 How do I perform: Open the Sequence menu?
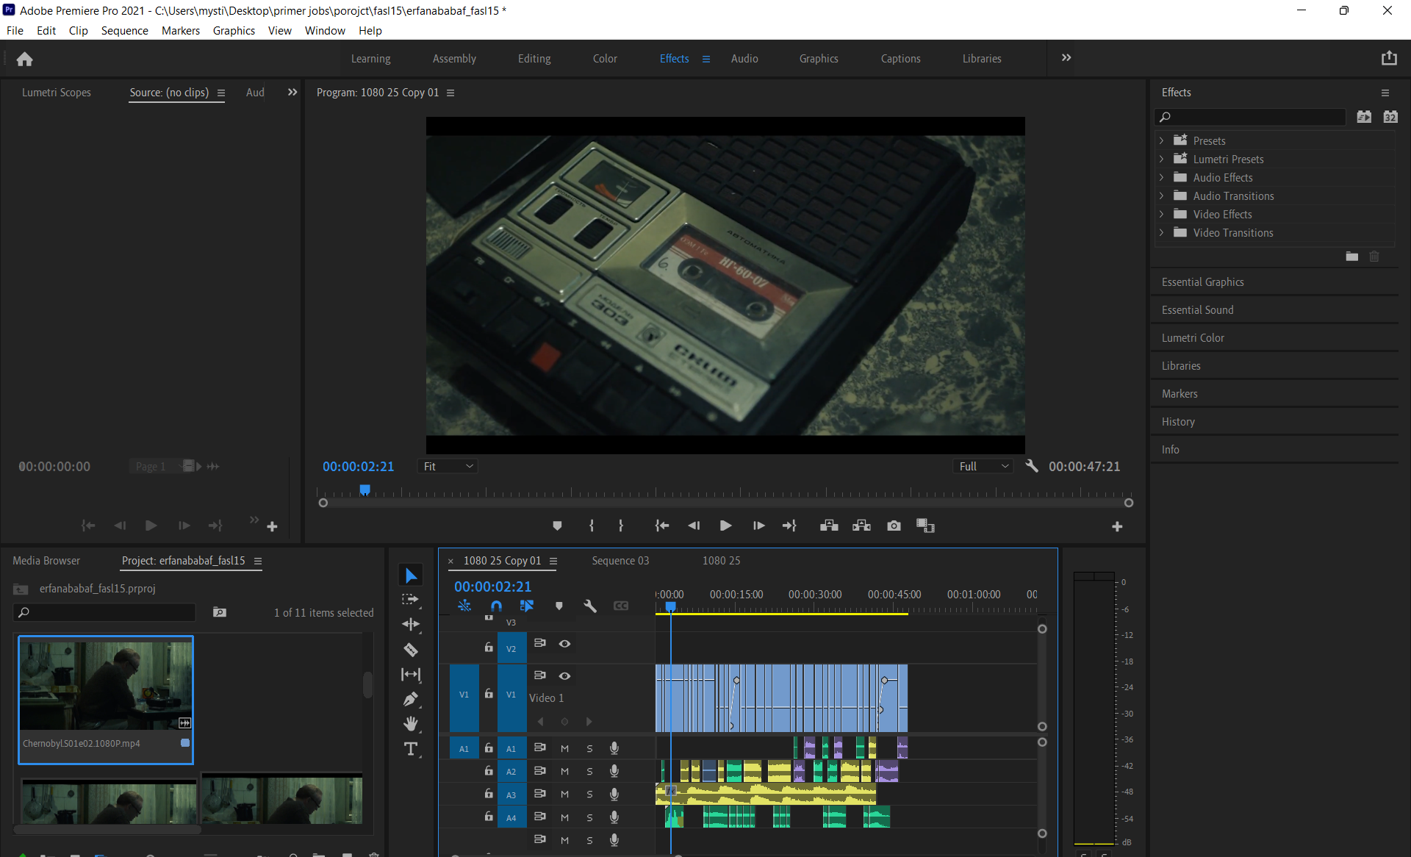click(x=124, y=30)
